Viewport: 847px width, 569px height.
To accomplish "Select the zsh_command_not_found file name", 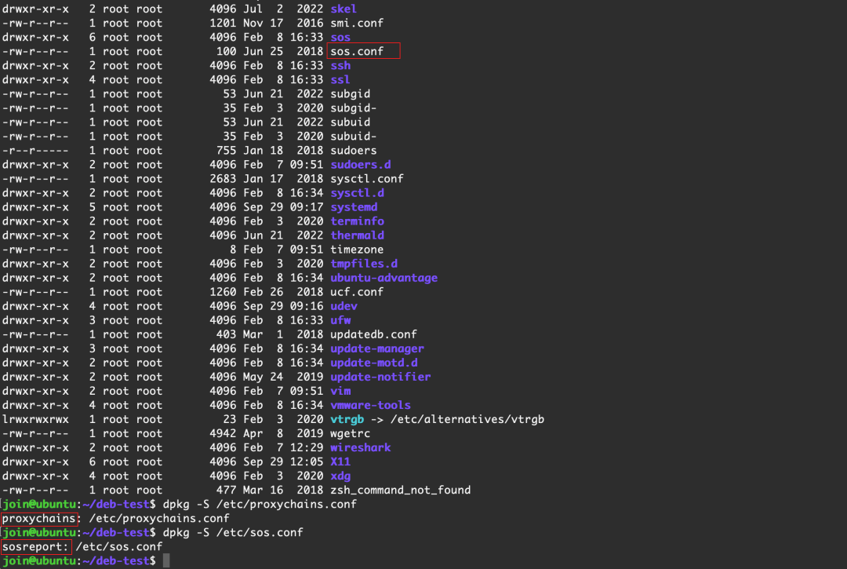I will click(400, 490).
